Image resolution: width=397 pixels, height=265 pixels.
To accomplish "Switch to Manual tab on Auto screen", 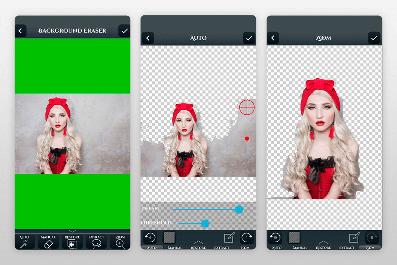I will 175,248.
